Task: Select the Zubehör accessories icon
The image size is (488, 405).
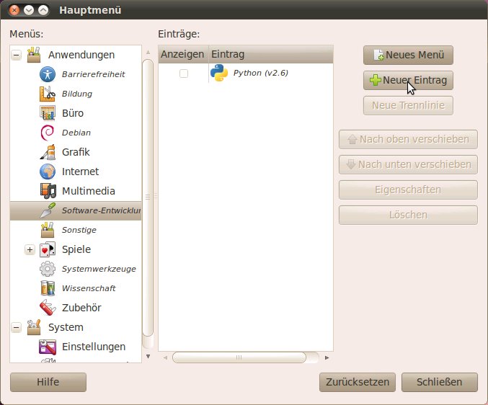Action: [48, 308]
